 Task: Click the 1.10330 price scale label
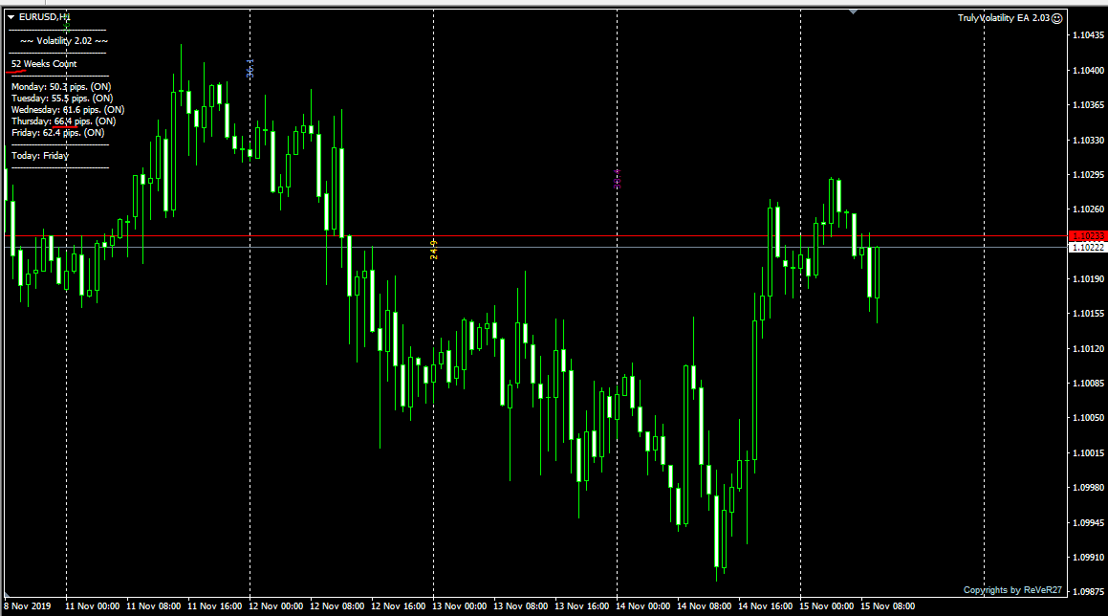[1088, 141]
